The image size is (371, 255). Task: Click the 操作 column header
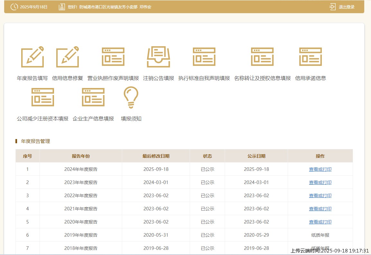click(x=320, y=156)
